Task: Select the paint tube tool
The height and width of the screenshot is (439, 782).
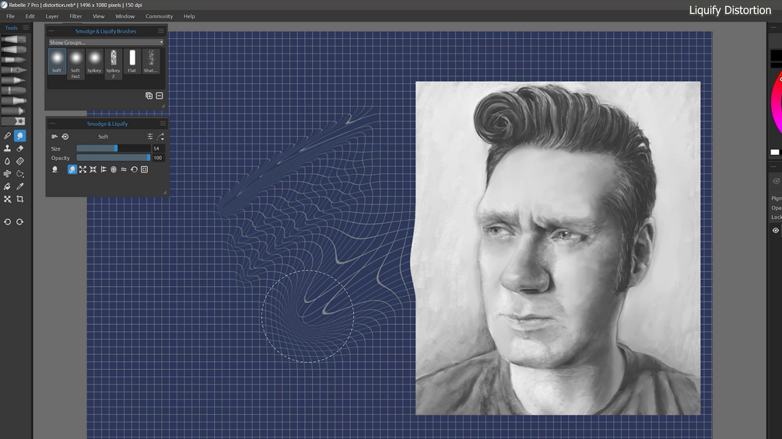Action: point(14,111)
